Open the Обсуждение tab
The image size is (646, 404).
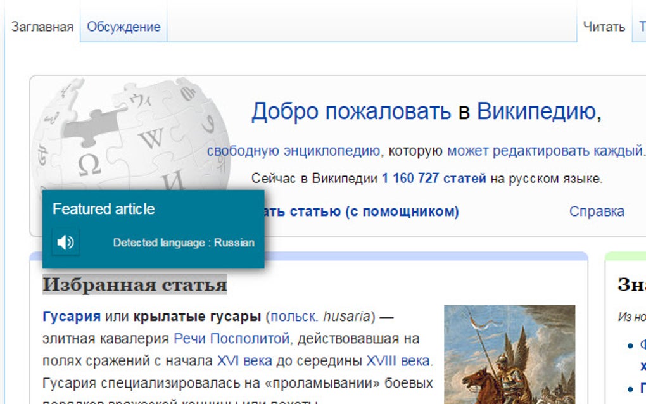click(123, 27)
